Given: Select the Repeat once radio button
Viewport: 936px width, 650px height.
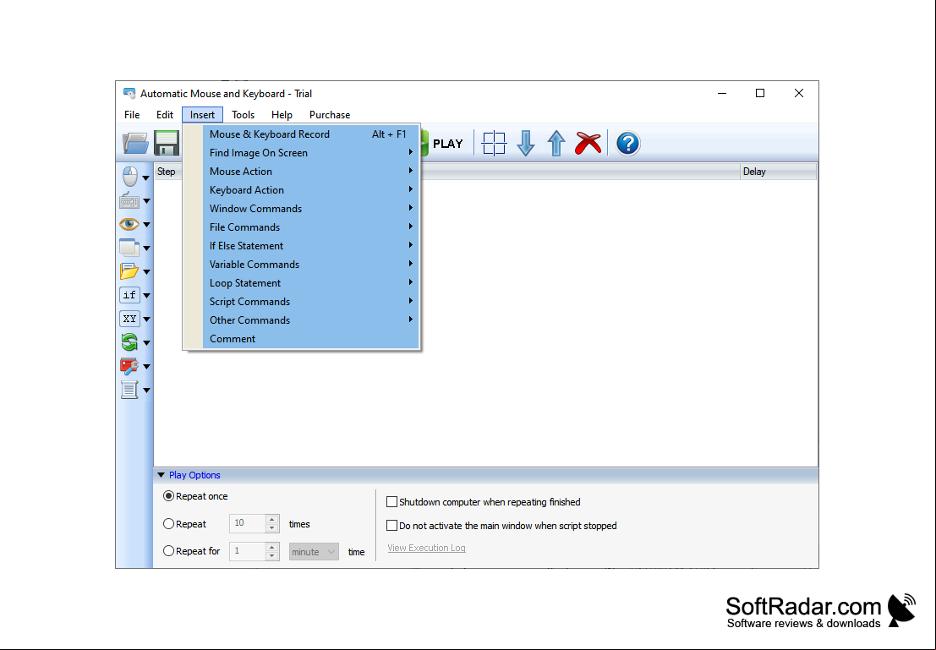Looking at the screenshot, I should [x=169, y=496].
